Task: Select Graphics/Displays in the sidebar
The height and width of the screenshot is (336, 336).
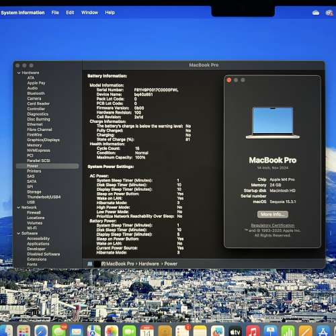Action: 43,140
